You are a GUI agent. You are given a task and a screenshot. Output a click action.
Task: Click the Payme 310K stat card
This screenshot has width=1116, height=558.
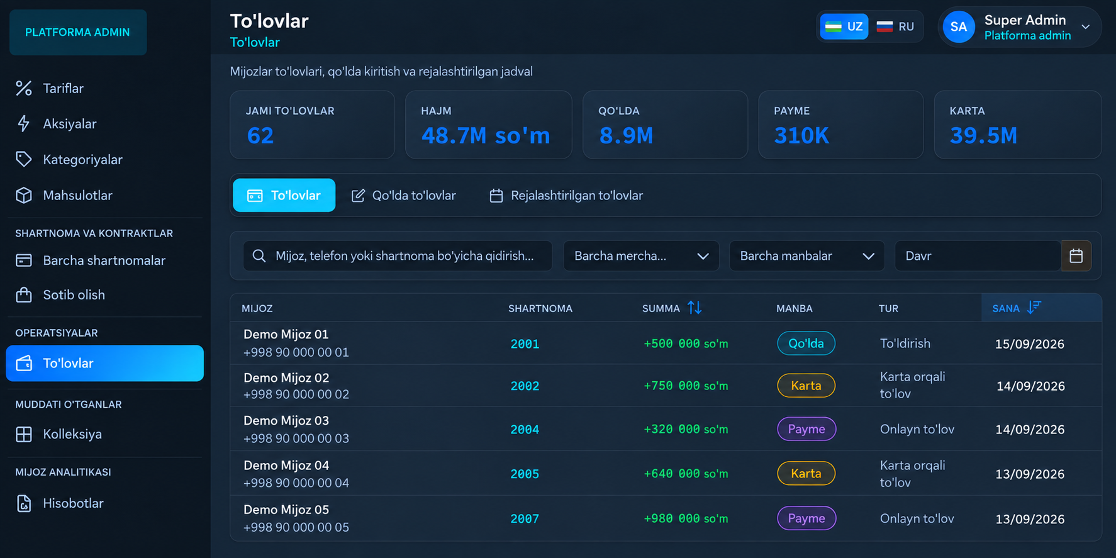841,125
